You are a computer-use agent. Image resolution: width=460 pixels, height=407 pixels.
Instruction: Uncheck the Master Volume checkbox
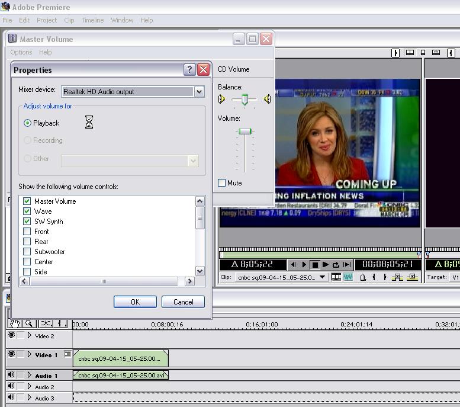[x=27, y=201]
